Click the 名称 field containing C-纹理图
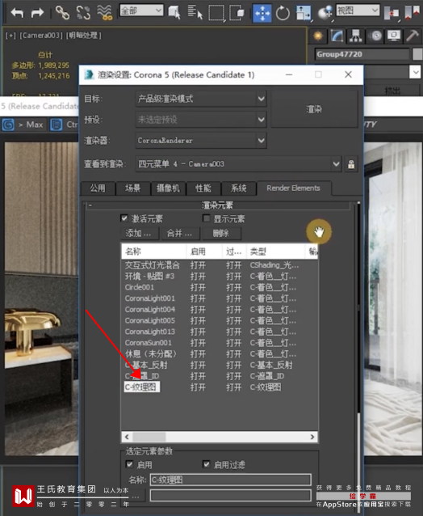This screenshot has height=516, width=423. coord(231,480)
